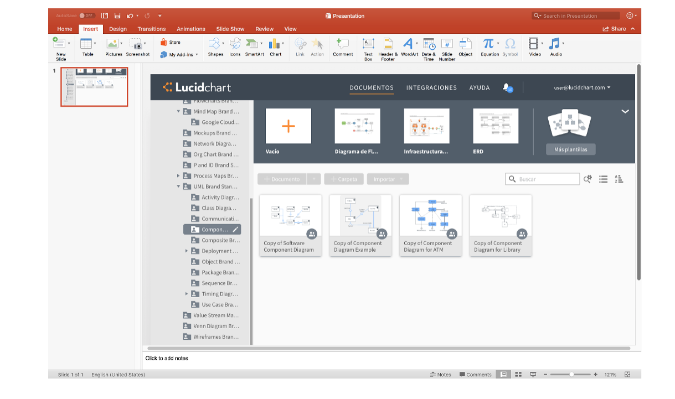Open the Shapes dropdown arrow
Viewport: 675px width, 399px height.
[x=223, y=43]
